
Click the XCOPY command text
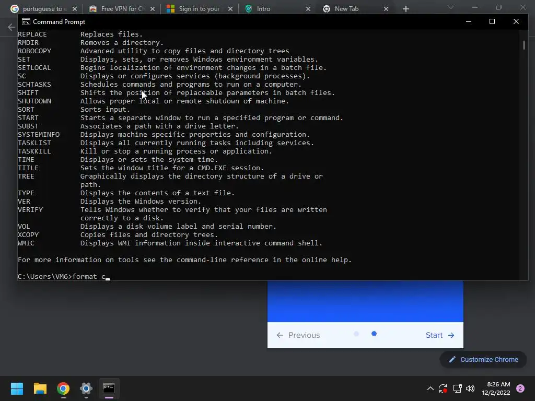(28, 234)
